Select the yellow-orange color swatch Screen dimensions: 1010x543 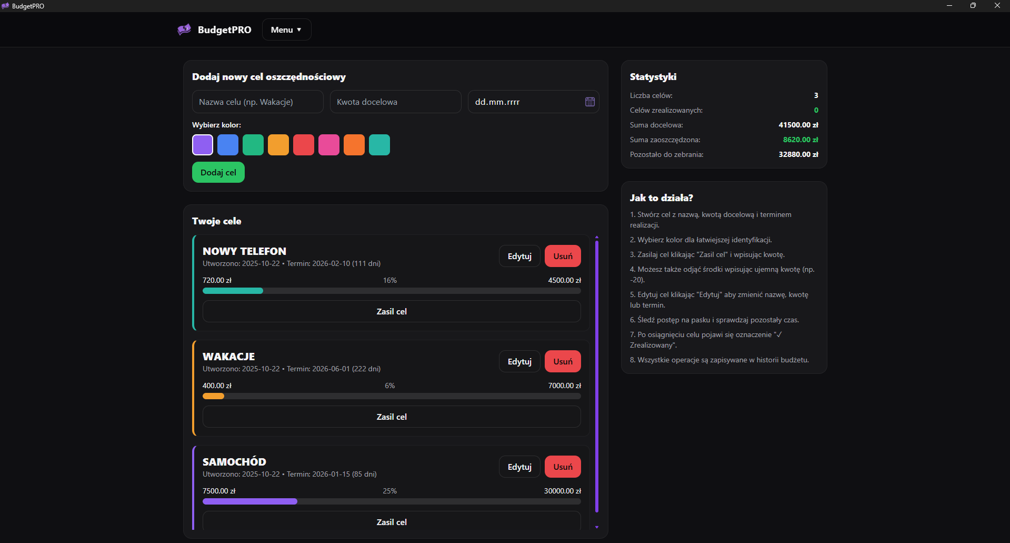pyautogui.click(x=278, y=145)
